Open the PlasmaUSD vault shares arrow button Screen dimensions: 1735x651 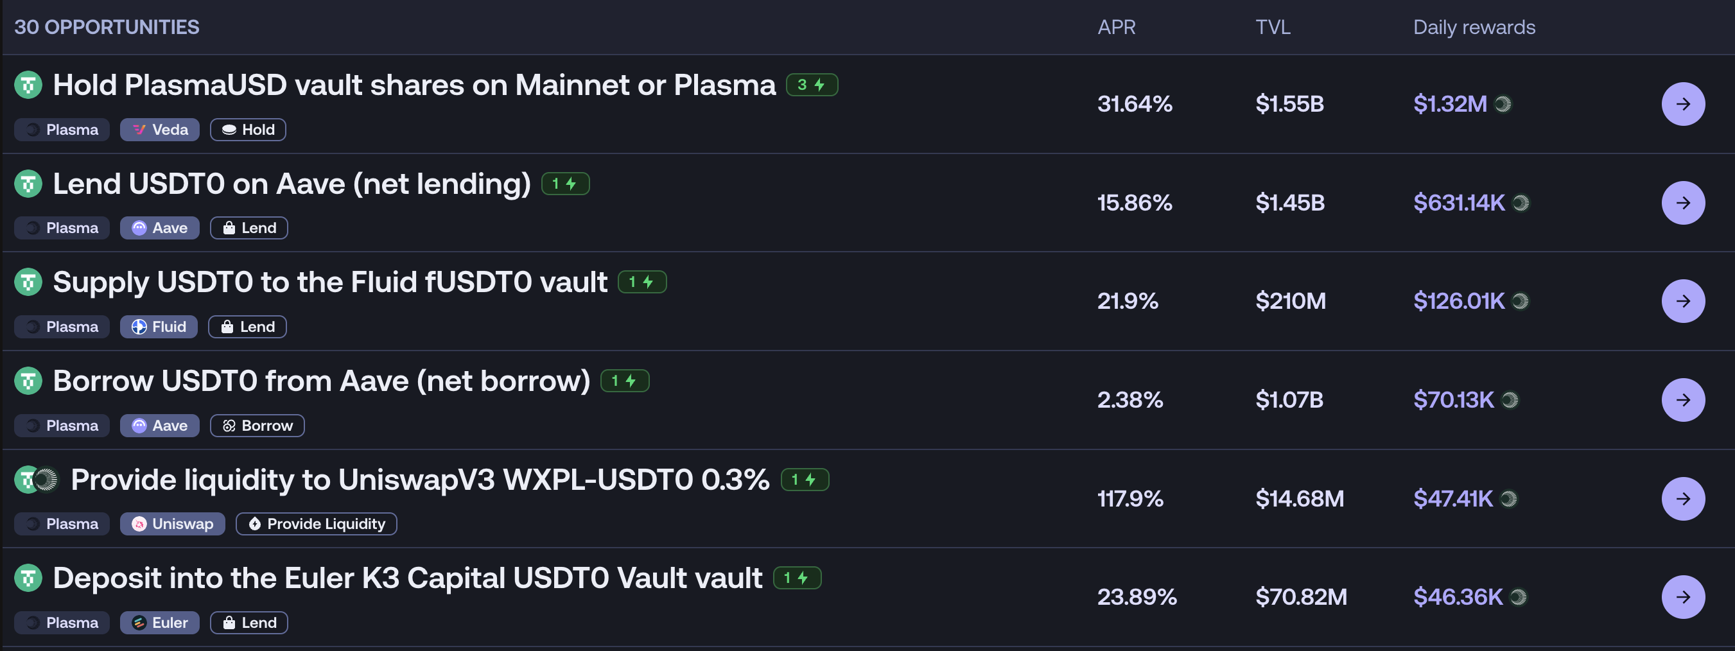click(x=1682, y=105)
